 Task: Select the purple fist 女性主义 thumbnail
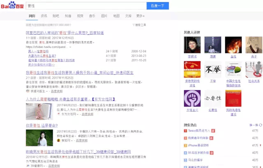click(x=192, y=98)
